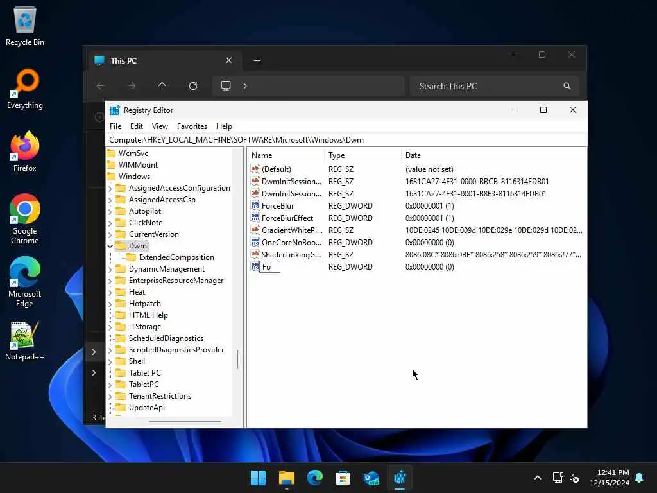Open Edit menu in Registry Editor
Image resolution: width=657 pixels, height=493 pixels.
137,126
